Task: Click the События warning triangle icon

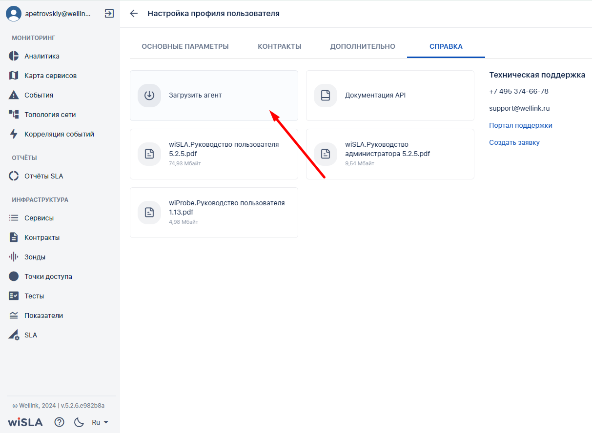Action: (x=14, y=95)
